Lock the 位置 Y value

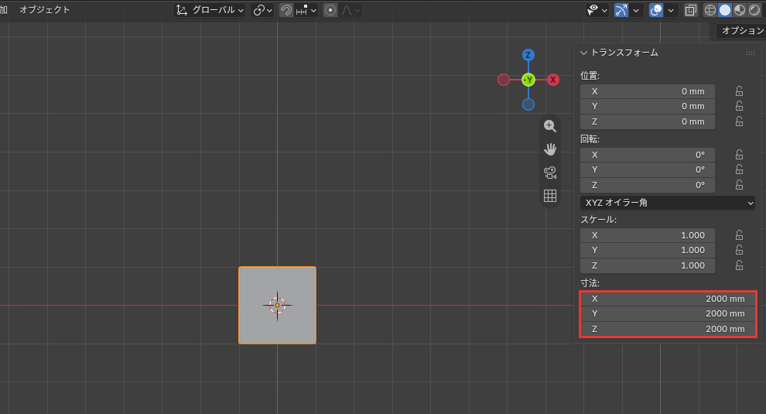point(739,106)
